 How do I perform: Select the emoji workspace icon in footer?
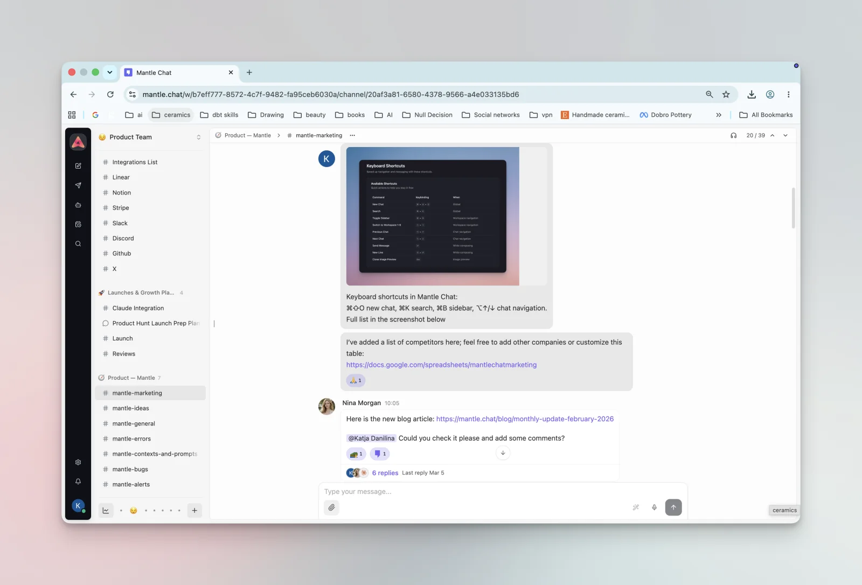(x=134, y=511)
